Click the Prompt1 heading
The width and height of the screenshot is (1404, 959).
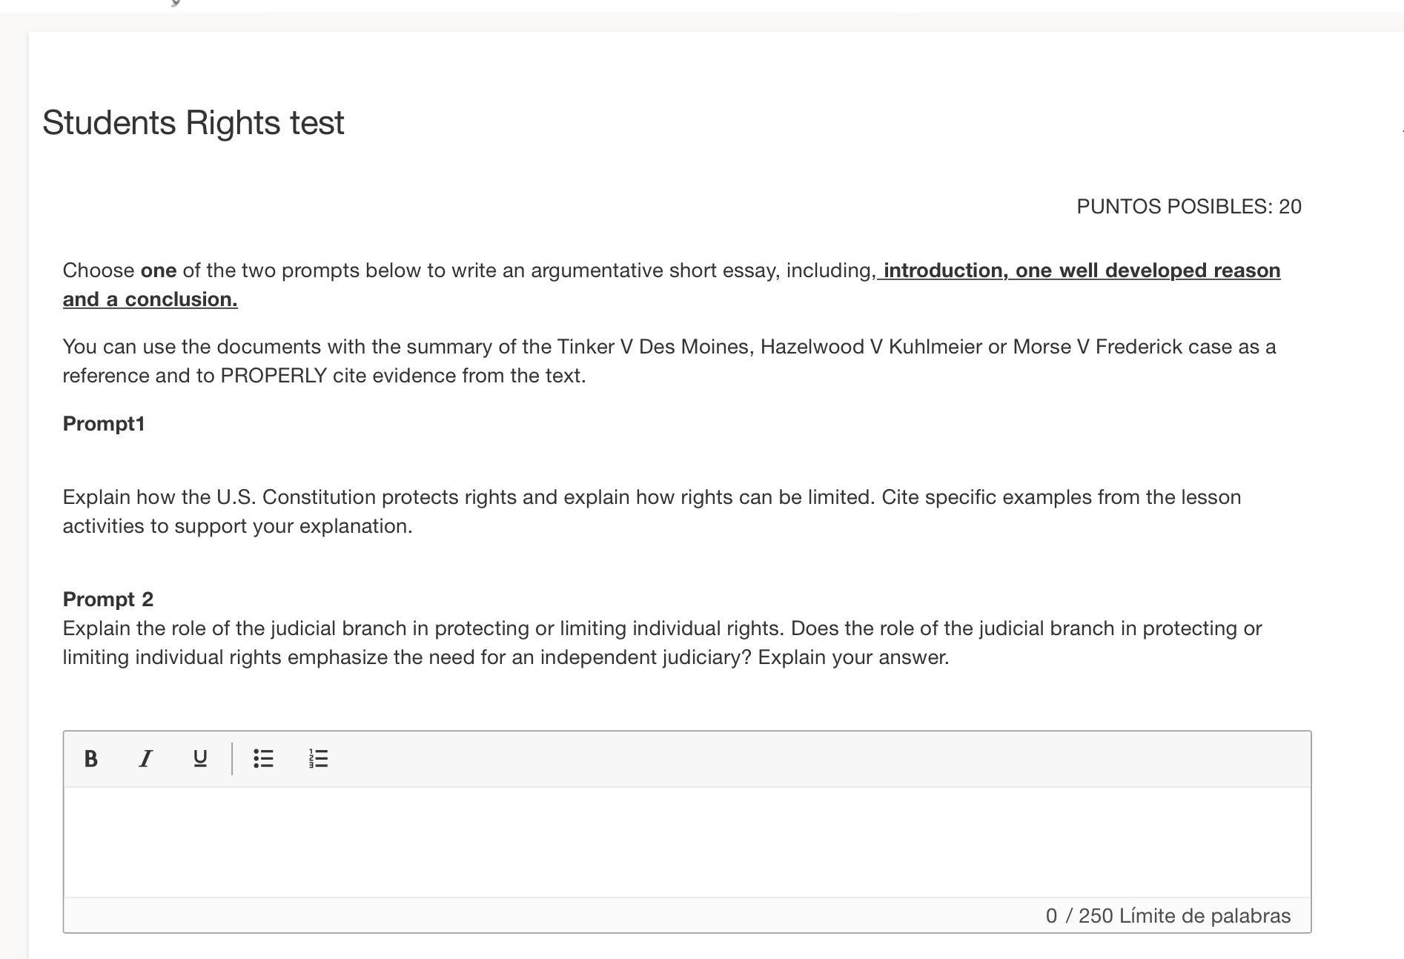(104, 424)
